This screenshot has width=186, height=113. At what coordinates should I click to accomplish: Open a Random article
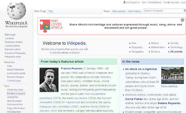pos(12,49)
